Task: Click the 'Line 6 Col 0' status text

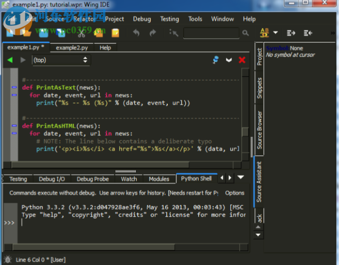Action: click(x=30, y=260)
